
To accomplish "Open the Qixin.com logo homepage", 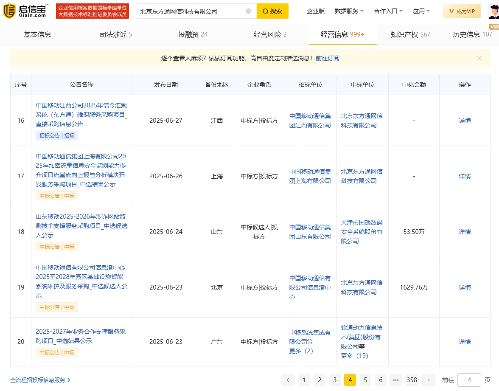I will (x=26, y=11).
